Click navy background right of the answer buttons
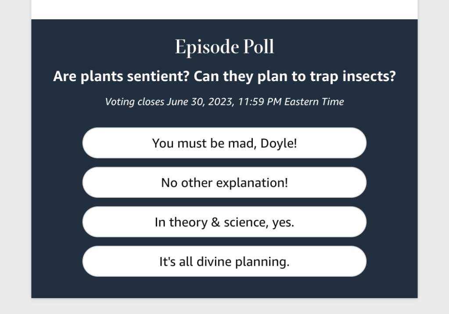449x314 pixels. coord(392,202)
